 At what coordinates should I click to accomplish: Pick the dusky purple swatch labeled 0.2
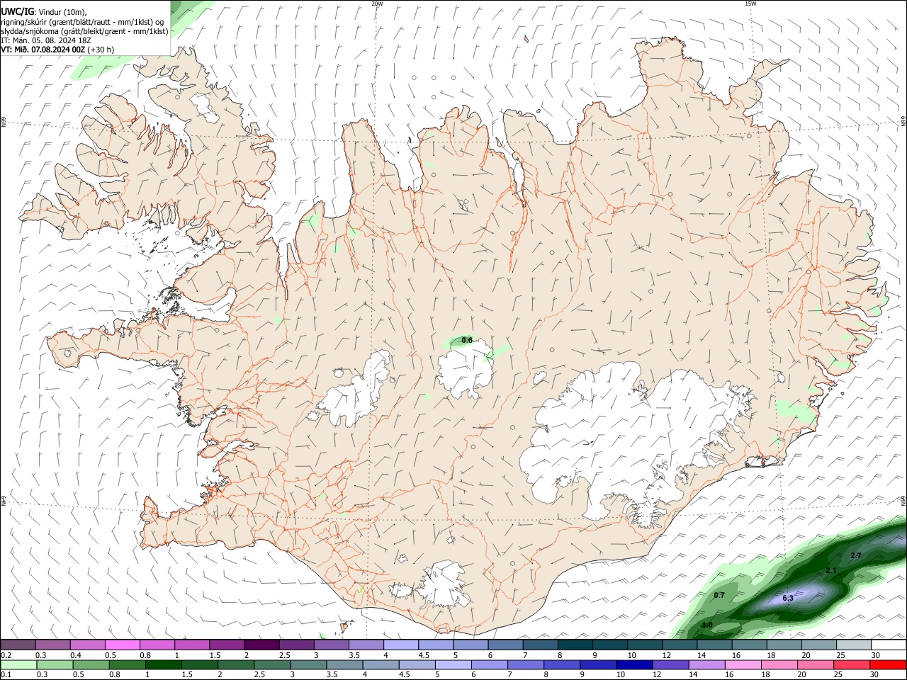[18, 645]
